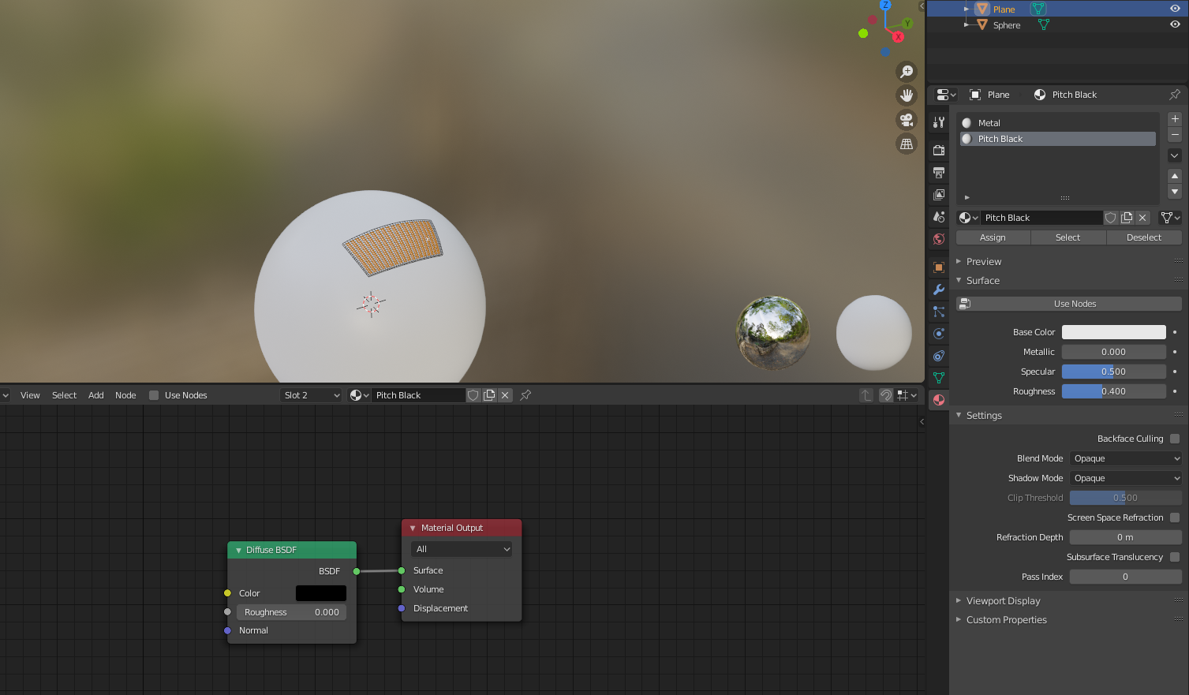Viewport: 1189px width, 695px height.
Task: Pin the properties editor context
Action: (1175, 95)
